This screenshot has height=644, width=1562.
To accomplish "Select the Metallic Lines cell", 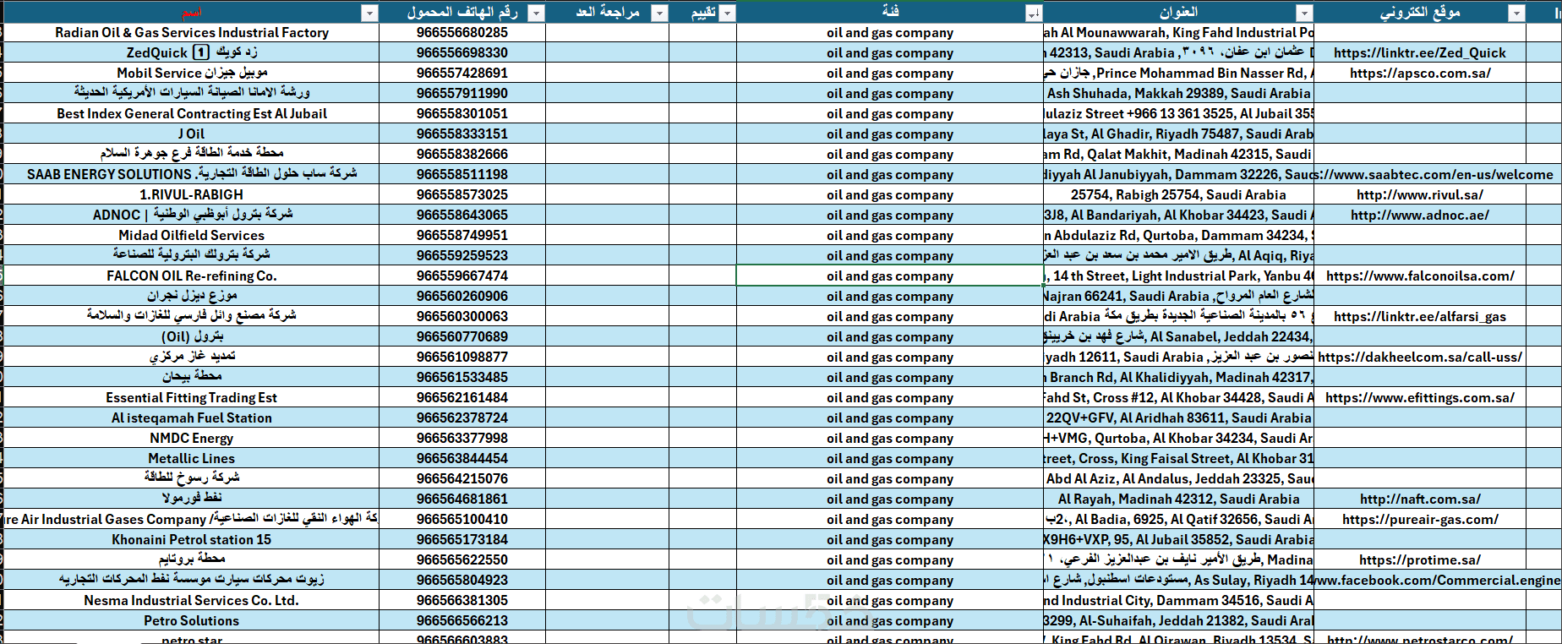I will pos(192,458).
